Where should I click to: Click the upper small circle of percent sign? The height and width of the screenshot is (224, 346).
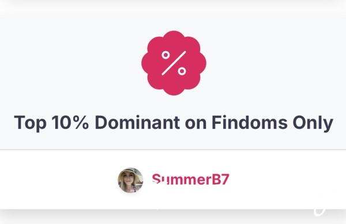[x=166, y=55]
